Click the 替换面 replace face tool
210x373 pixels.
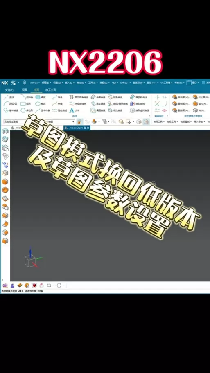pyautogui.click(x=181, y=104)
